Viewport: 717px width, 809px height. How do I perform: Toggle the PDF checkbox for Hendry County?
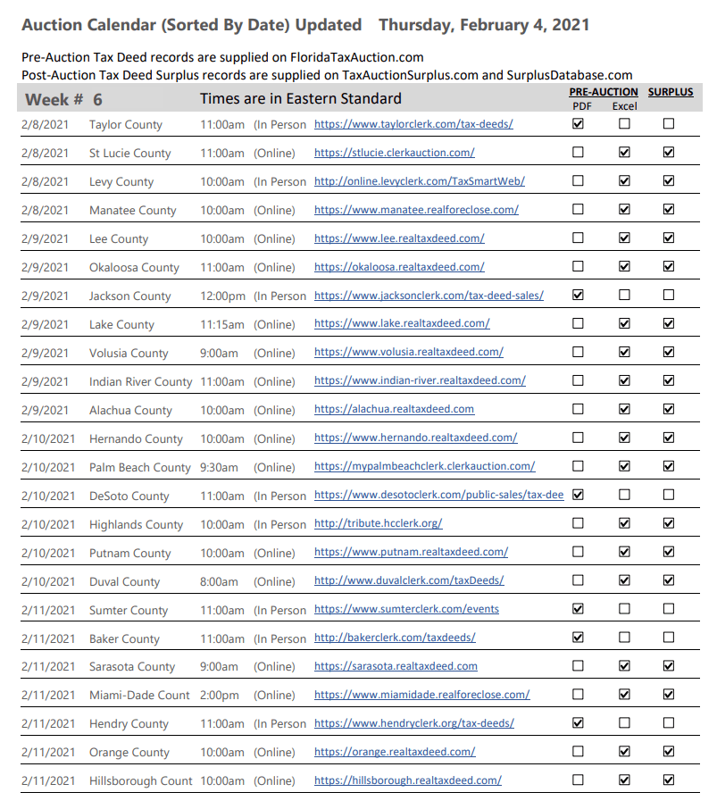(579, 723)
